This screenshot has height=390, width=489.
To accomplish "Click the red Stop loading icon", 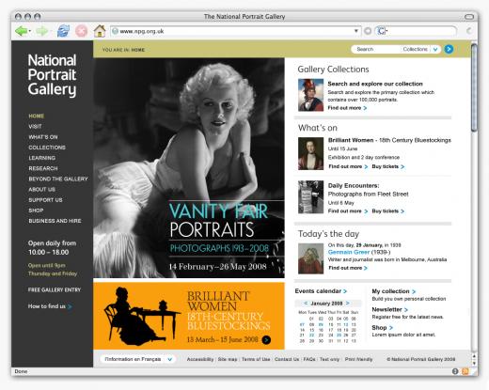I will 81,31.
